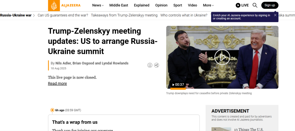
Task: Open the search magnifier icon
Action: 255,5
